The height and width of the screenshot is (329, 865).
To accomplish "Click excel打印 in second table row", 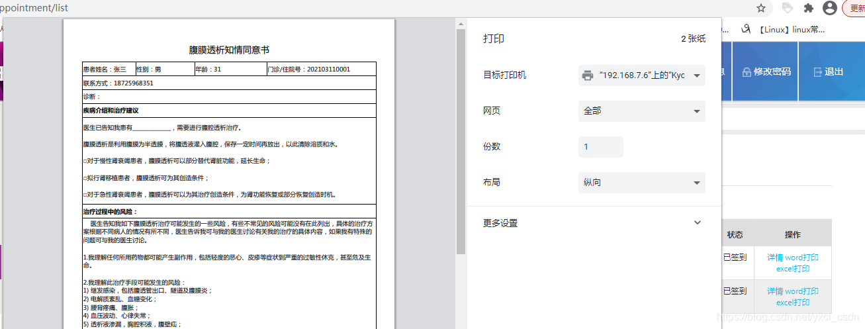I will point(793,303).
